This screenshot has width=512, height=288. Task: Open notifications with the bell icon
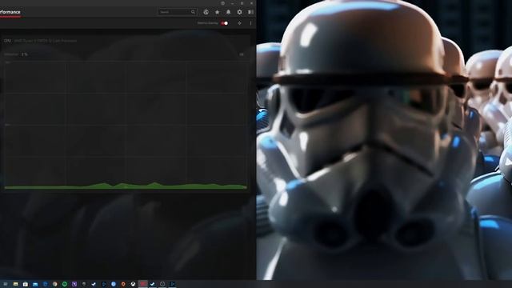pyautogui.click(x=228, y=12)
